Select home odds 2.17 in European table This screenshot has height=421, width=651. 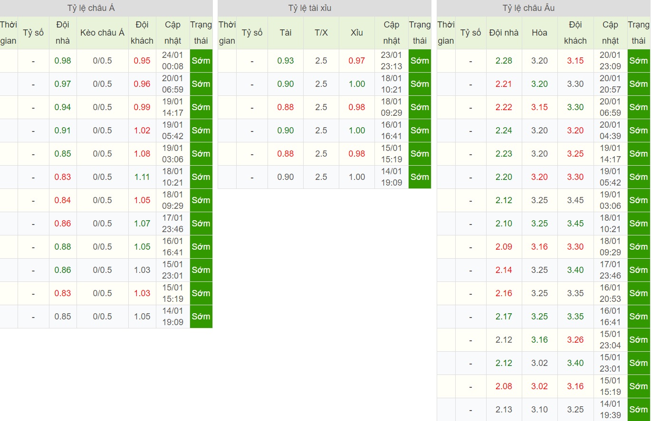coord(504,317)
